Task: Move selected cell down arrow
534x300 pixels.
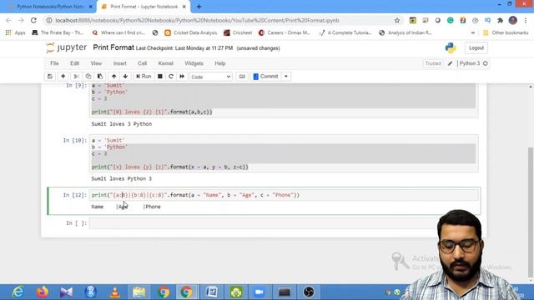Action: pyautogui.click(x=125, y=77)
